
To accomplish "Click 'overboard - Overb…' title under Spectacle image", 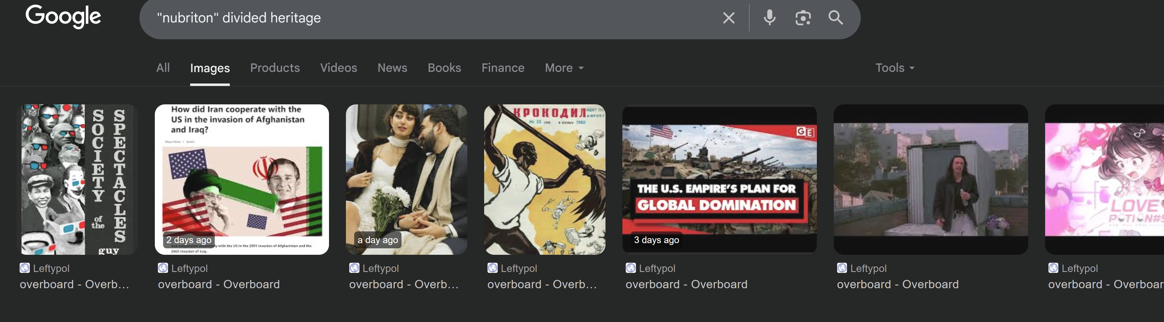I will 75,284.
